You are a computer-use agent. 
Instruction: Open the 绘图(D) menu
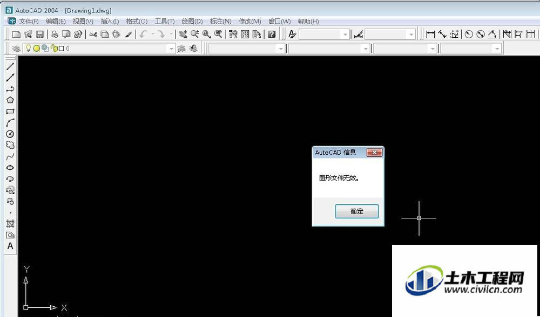(192, 22)
